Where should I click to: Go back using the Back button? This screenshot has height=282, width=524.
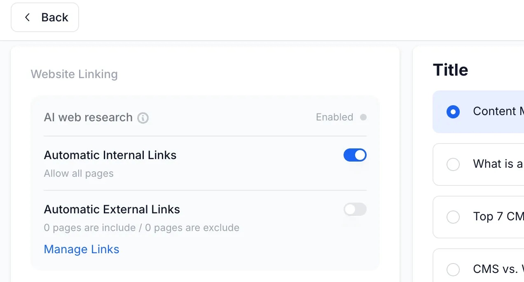[x=45, y=17]
